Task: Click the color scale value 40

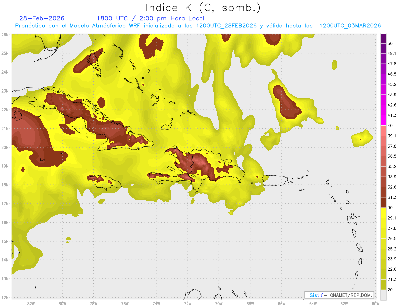Action: [x=390, y=126]
